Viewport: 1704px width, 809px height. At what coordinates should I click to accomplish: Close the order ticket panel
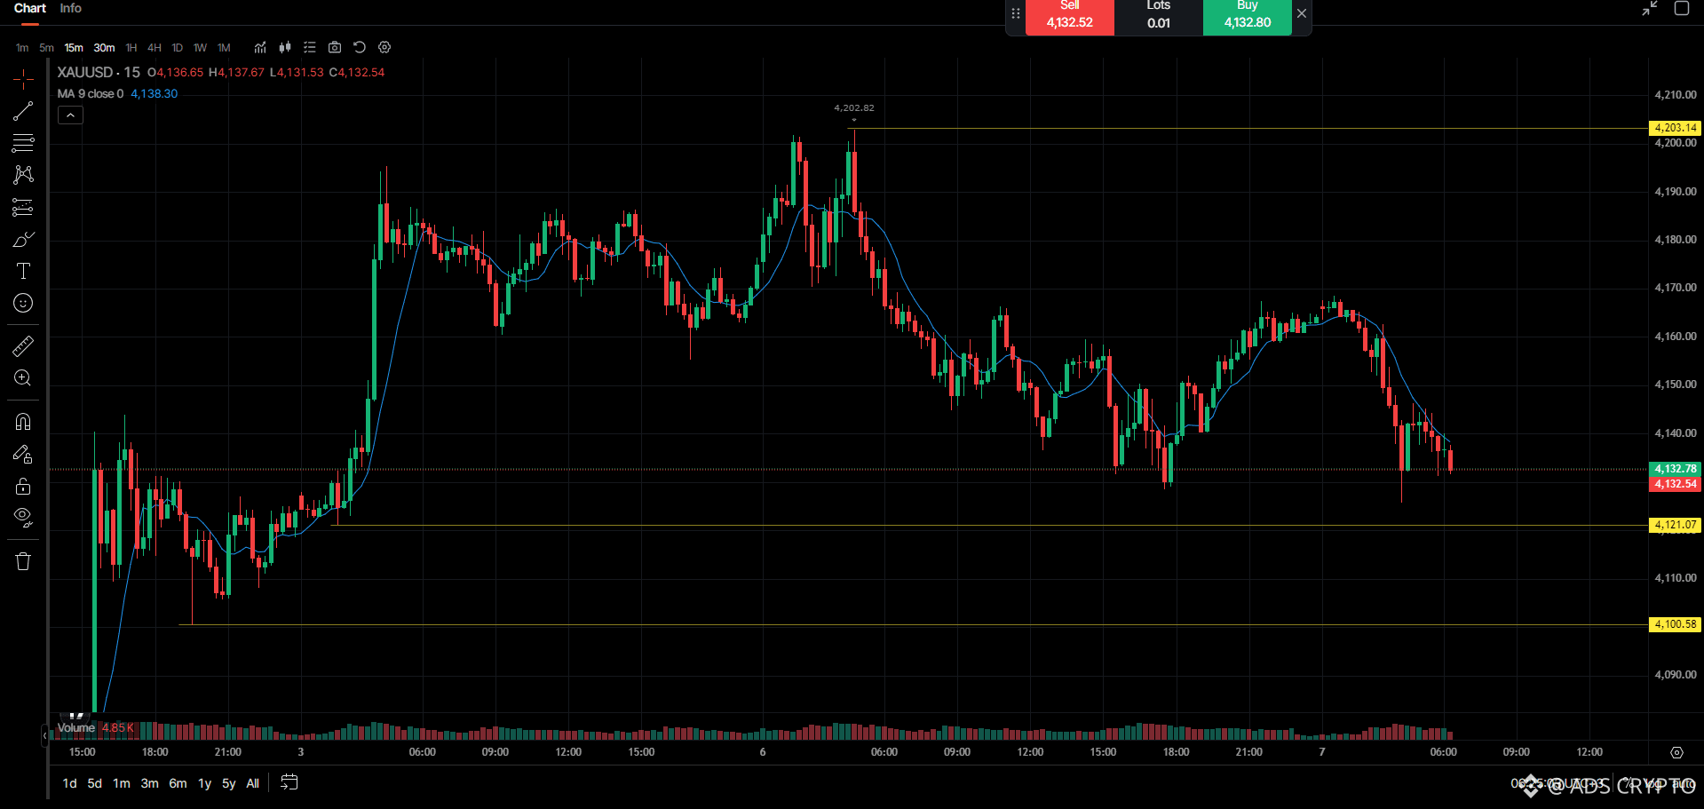click(x=1302, y=13)
